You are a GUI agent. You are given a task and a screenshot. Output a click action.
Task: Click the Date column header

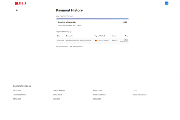58,36
